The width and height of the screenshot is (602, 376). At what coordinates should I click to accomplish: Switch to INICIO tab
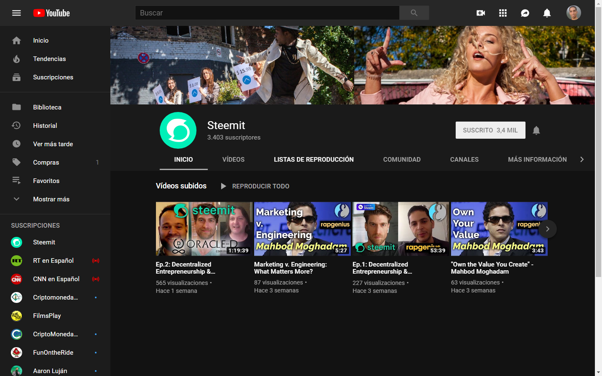(x=184, y=160)
